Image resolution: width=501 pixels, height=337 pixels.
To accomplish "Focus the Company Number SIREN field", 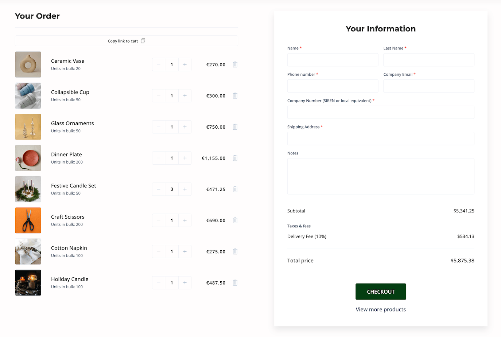I will point(381,112).
